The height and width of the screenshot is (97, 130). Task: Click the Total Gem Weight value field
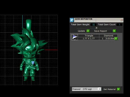(x=93, y=25)
